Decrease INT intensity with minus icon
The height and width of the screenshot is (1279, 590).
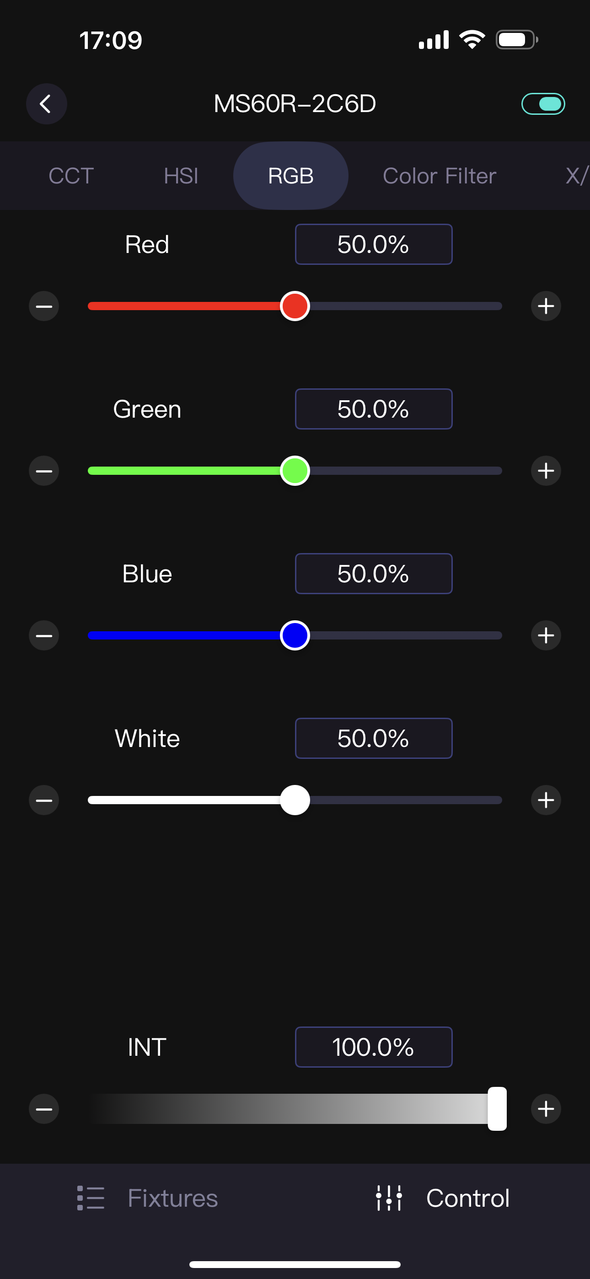pyautogui.click(x=44, y=1109)
